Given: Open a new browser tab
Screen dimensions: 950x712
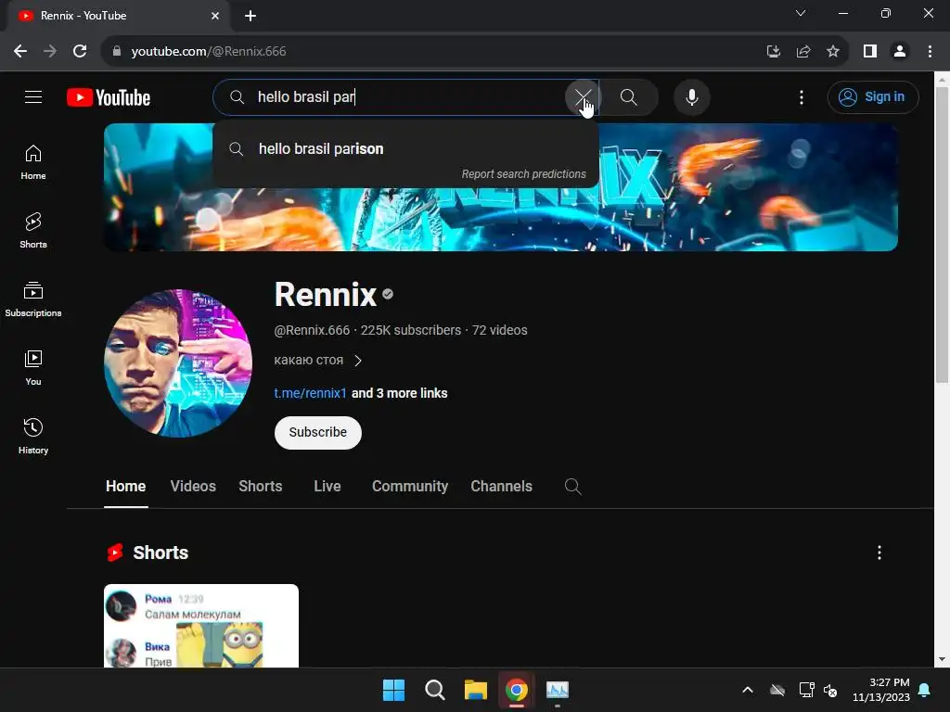Looking at the screenshot, I should pos(250,16).
